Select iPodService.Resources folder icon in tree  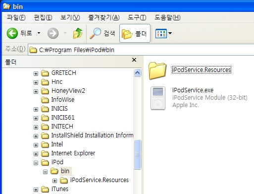(64, 180)
